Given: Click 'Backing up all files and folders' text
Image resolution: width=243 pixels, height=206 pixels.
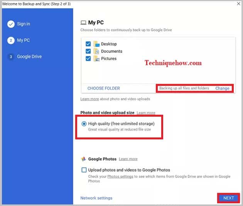Looking at the screenshot, I should pos(184,88).
